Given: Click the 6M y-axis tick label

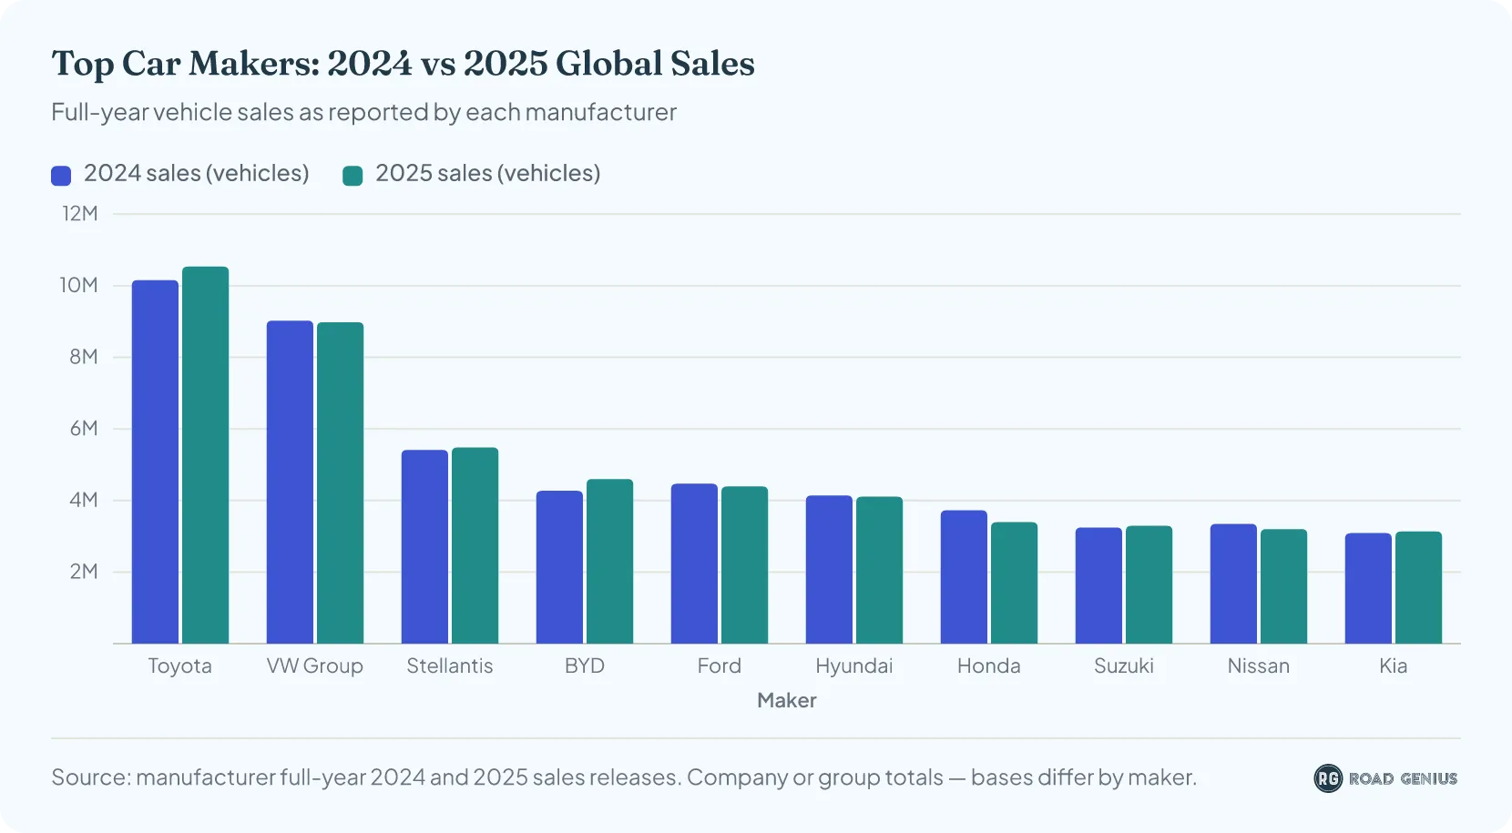Looking at the screenshot, I should [x=84, y=429].
